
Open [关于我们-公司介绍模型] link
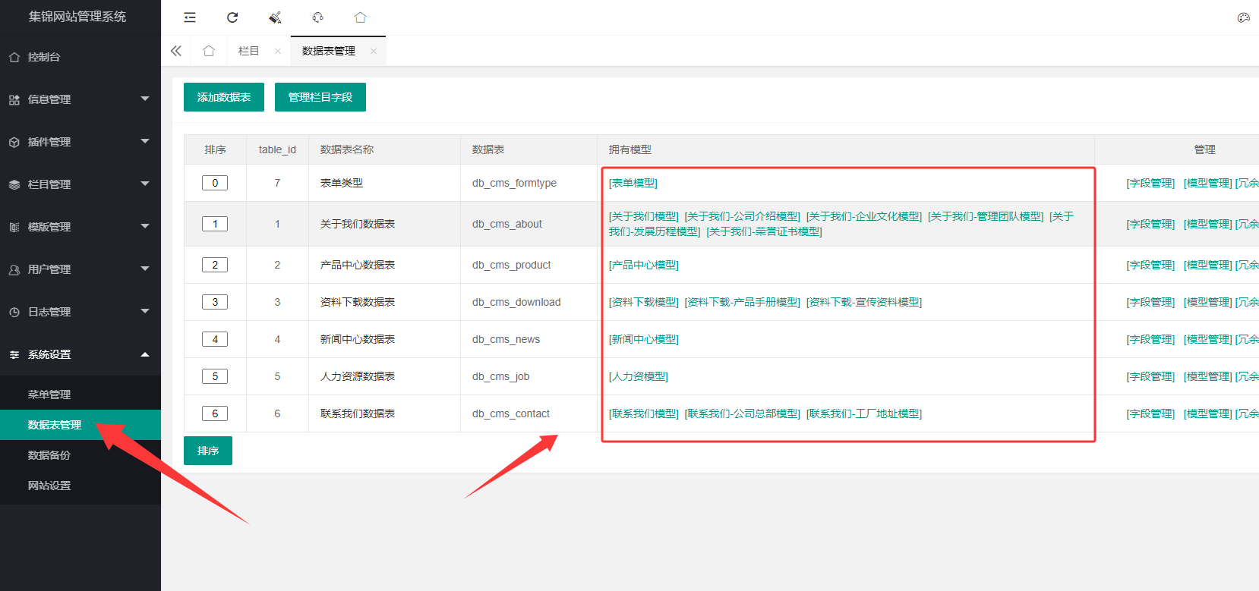point(743,216)
